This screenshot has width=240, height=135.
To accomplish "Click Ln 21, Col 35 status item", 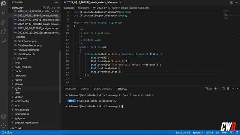I will (183, 132).
